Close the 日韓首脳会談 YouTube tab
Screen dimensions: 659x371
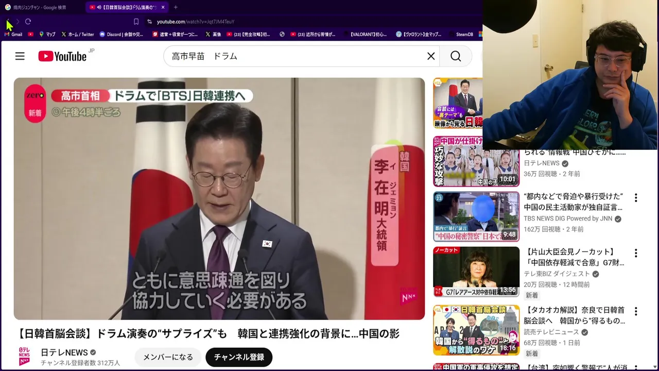[x=163, y=7]
